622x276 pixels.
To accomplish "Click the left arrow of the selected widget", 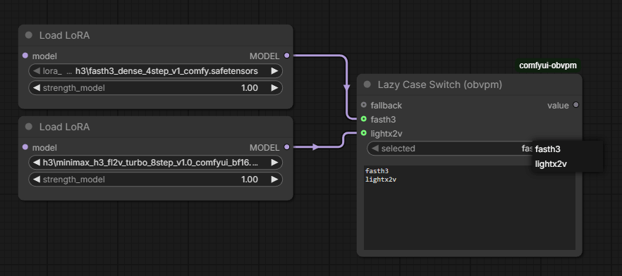I will [x=375, y=149].
